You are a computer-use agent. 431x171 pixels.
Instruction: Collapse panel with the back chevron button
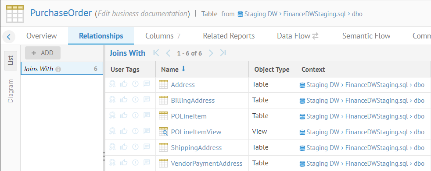[x=9, y=36]
